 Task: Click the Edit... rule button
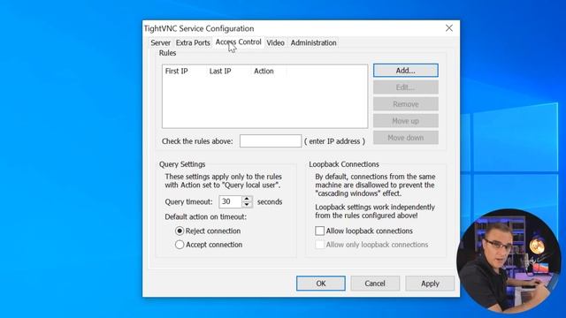pos(406,87)
